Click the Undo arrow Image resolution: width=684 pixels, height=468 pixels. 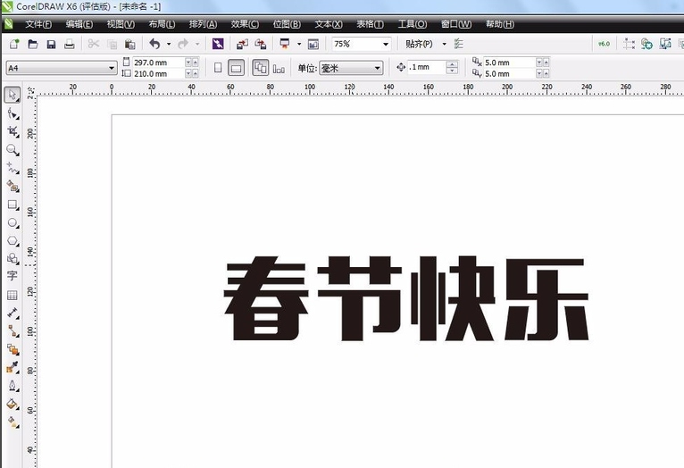[154, 44]
